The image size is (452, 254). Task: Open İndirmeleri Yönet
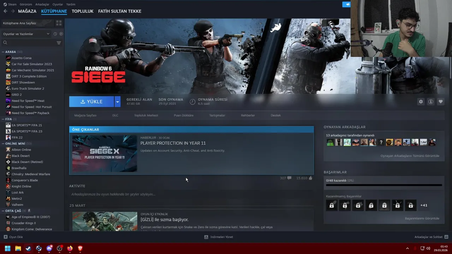coord(219,237)
